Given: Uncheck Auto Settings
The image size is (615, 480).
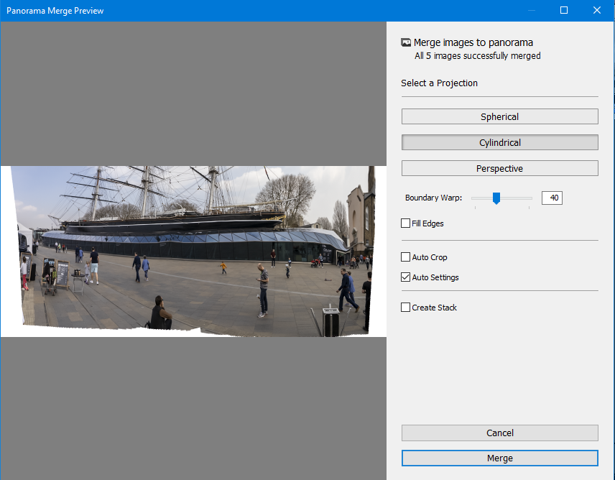Looking at the screenshot, I should click(405, 277).
